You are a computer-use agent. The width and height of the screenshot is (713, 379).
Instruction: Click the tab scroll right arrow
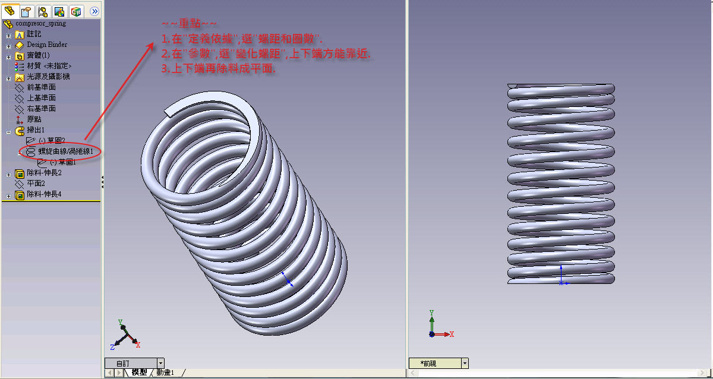(118, 372)
